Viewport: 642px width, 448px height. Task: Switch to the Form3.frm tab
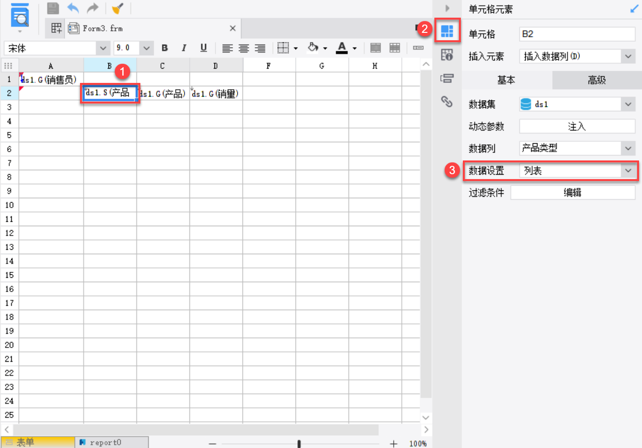coord(153,28)
